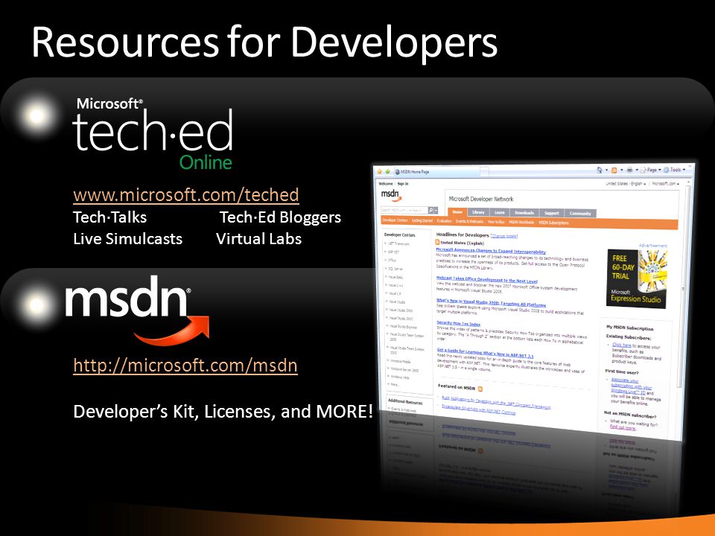Screen dimensions: 715x536
Task: Click the search magnifier button
Action: [431, 210]
